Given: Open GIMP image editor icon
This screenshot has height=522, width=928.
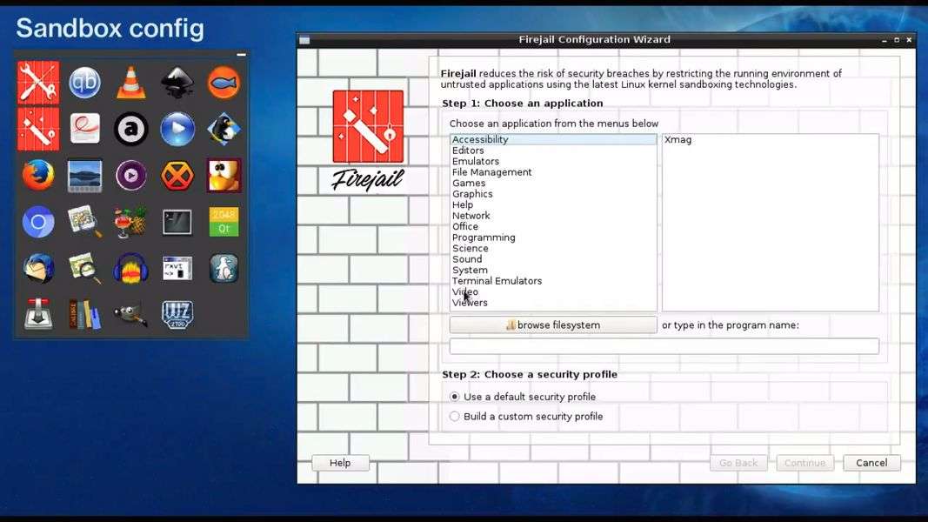Looking at the screenshot, I should 131,315.
